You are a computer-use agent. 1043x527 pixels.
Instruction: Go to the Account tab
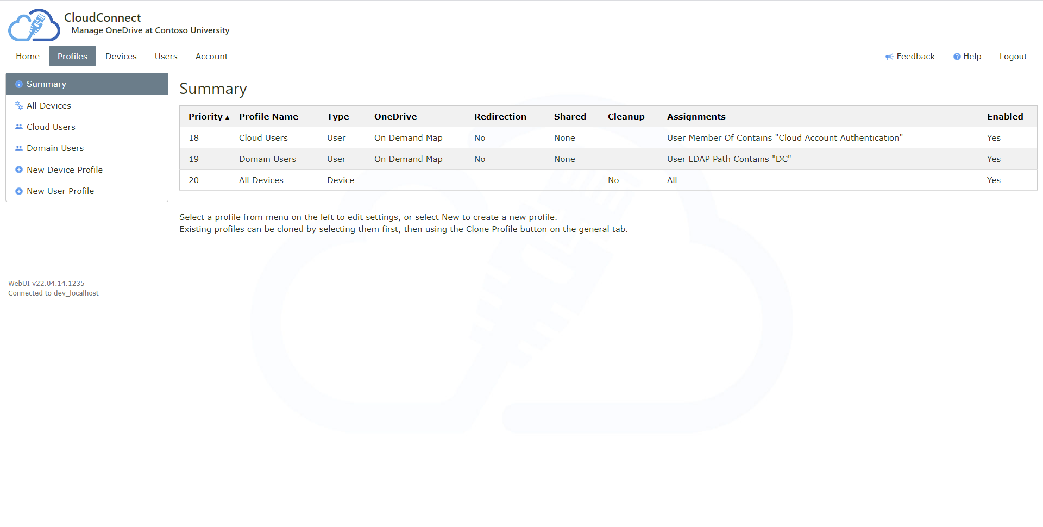click(211, 57)
